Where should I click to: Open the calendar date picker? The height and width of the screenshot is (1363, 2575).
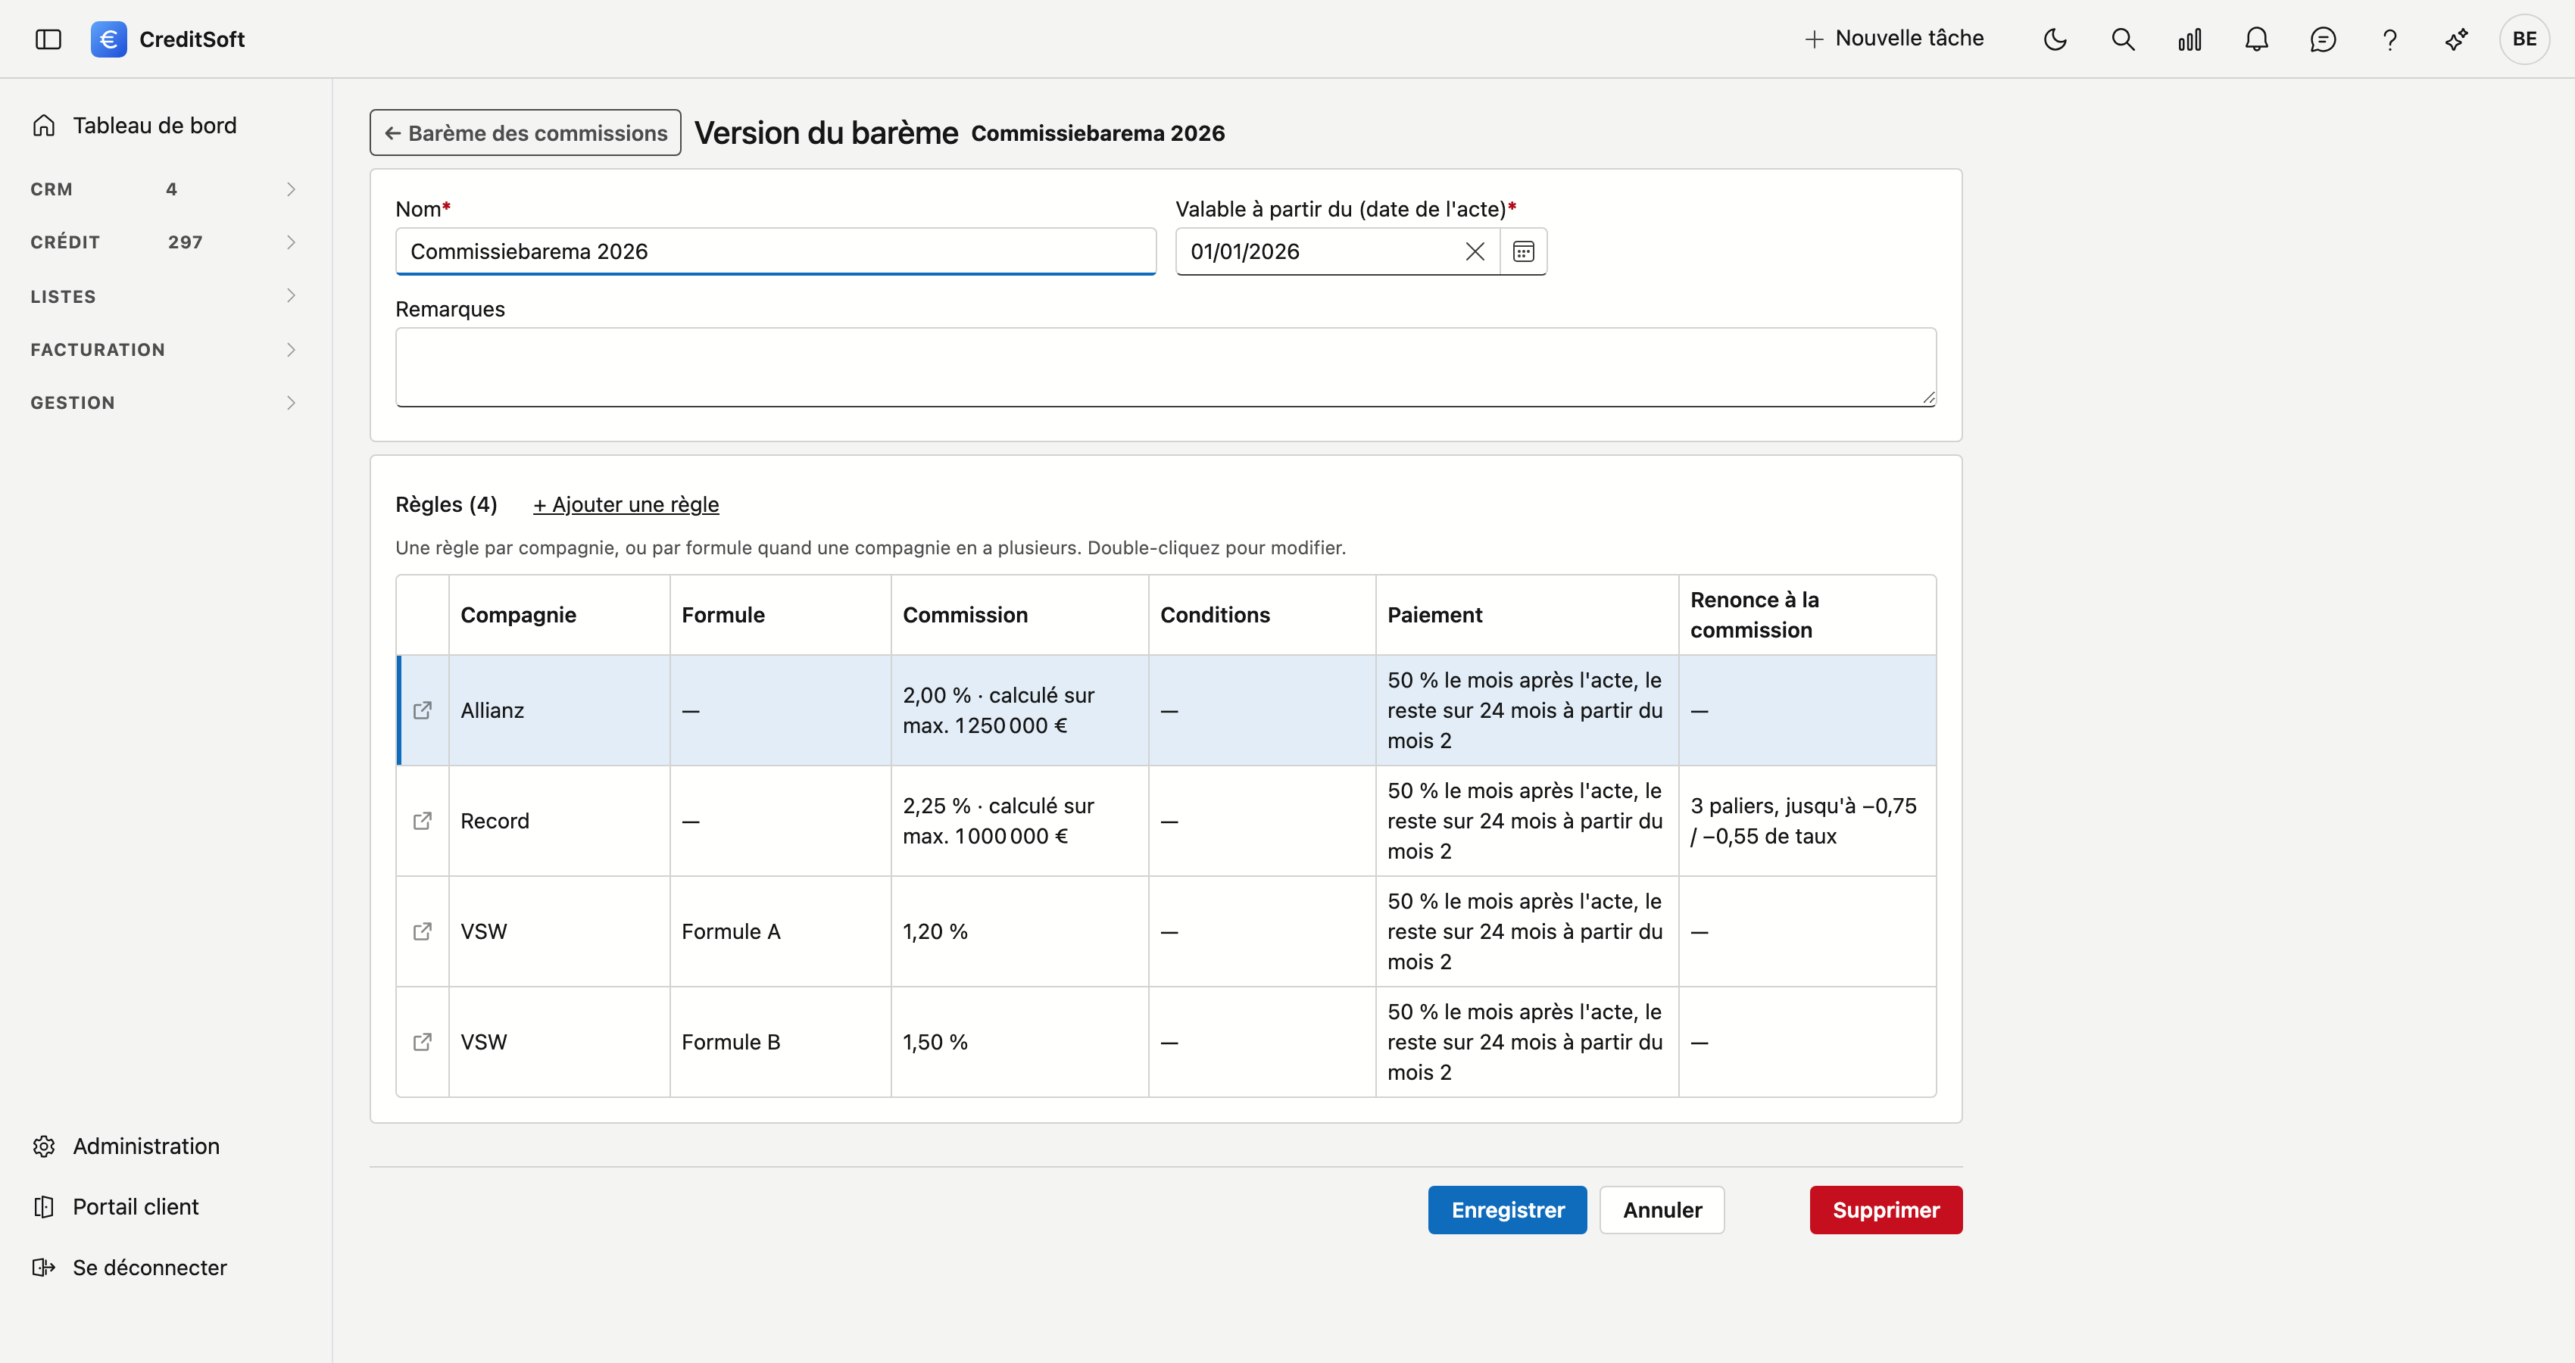[1522, 251]
